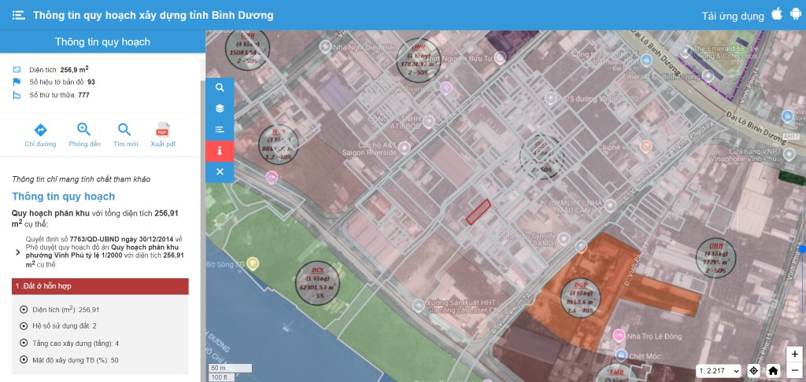Click the Chỉ đường directions icon
806x382 pixels.
40,130
